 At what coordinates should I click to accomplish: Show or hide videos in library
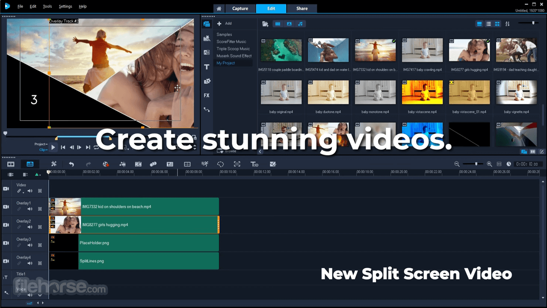pos(278,24)
